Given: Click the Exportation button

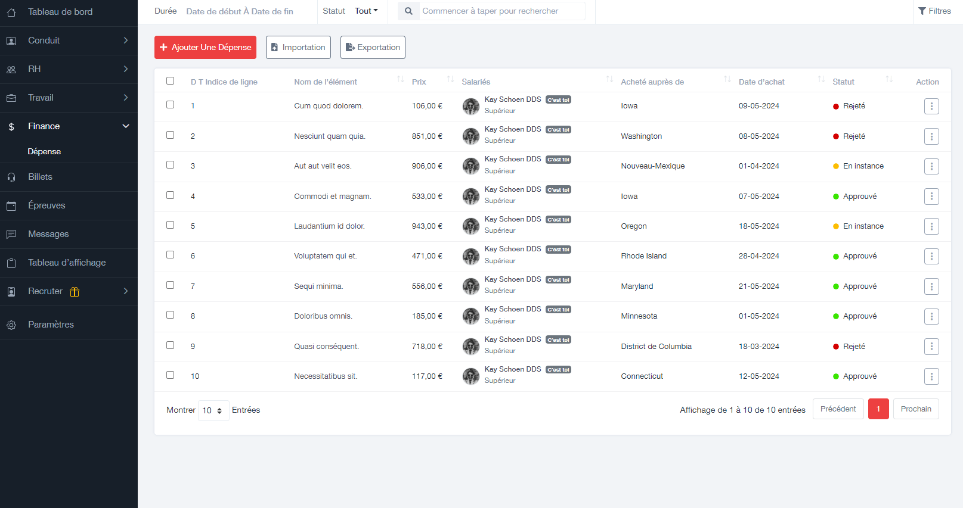Looking at the screenshot, I should (x=373, y=48).
